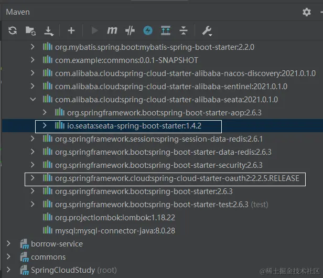
Task: Click Maven module icon of commons
Action: [x=25, y=257]
